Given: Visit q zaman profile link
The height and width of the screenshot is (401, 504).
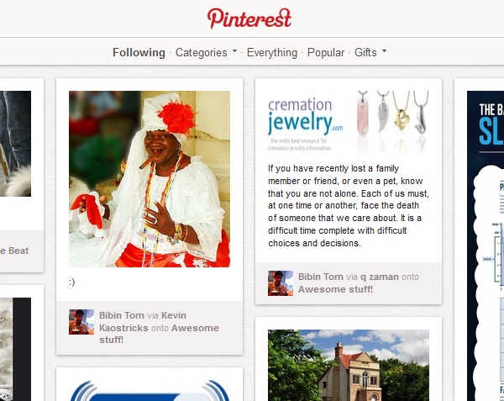Looking at the screenshot, I should point(380,277).
